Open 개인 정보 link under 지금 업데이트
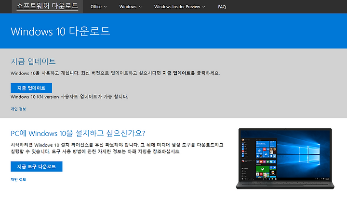This screenshot has height=199, width=347. 18,109
